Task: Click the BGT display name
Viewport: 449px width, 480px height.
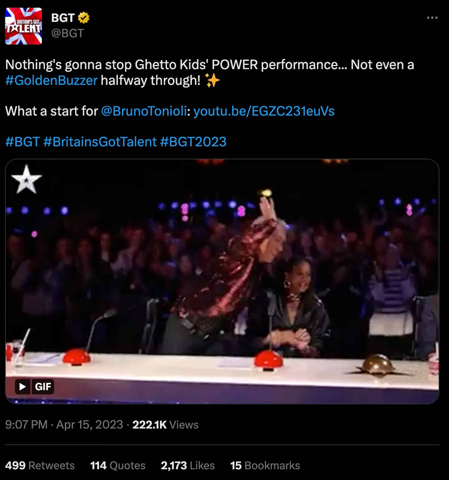Action: click(63, 18)
